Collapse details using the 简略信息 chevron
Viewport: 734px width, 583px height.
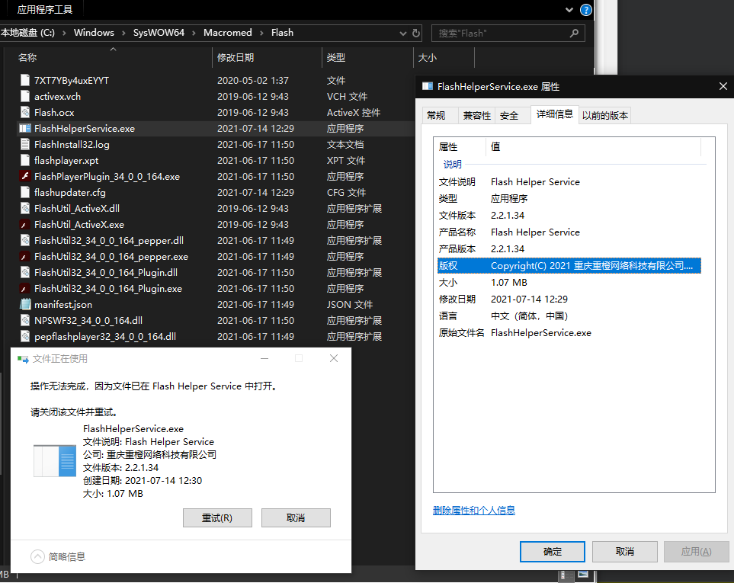click(x=38, y=556)
